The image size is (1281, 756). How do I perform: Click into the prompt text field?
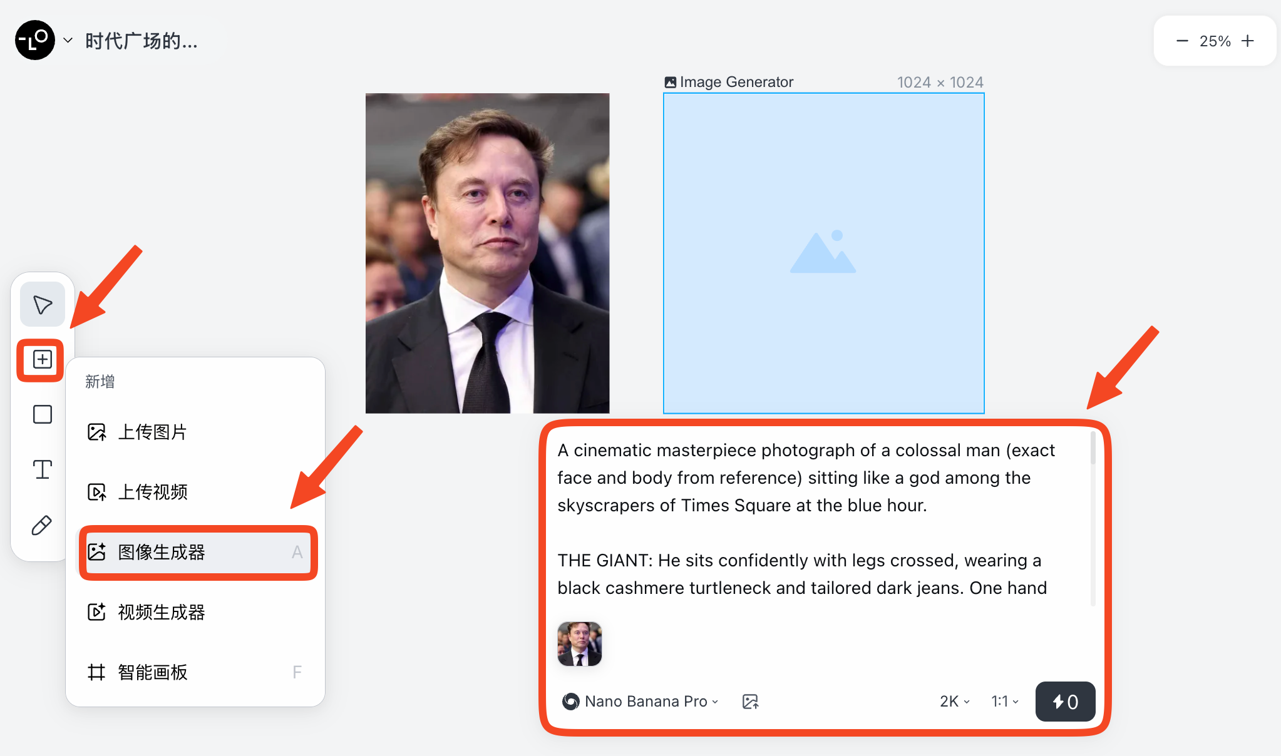pyautogui.click(x=814, y=519)
